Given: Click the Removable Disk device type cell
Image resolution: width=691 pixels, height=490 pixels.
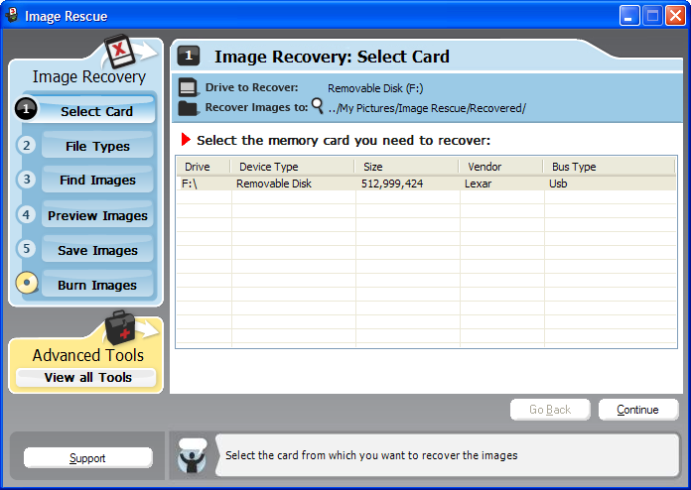Looking at the screenshot, I should [x=274, y=184].
